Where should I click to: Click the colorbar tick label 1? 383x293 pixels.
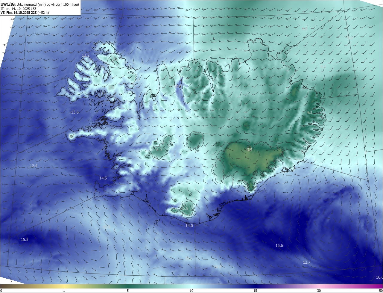(x=64, y=291)
